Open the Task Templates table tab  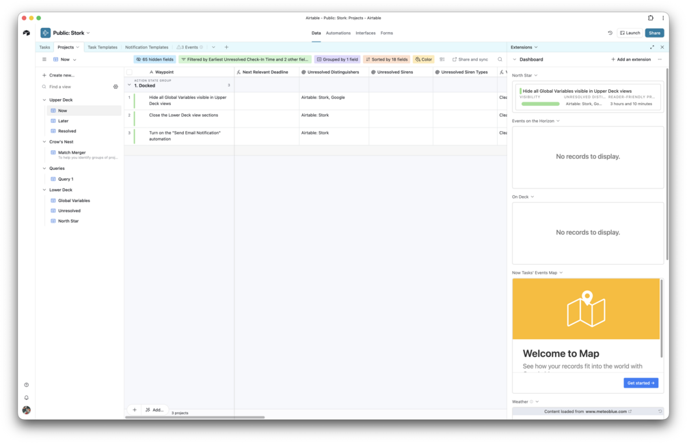(x=103, y=47)
